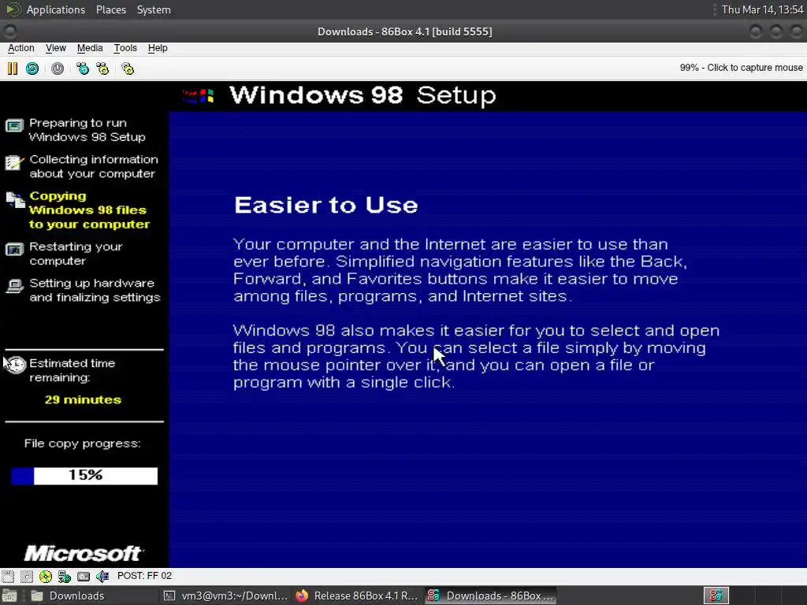Click the second empty floppy drive status icon

pyautogui.click(x=27, y=576)
